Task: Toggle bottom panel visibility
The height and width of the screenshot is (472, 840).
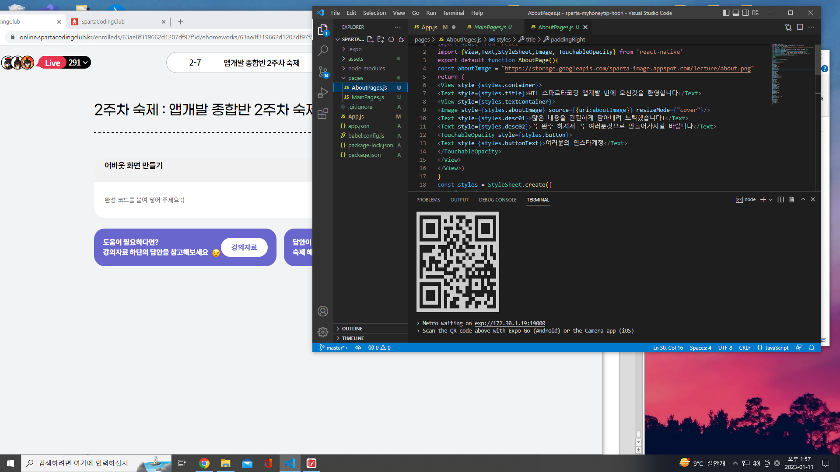Action: pos(736,13)
